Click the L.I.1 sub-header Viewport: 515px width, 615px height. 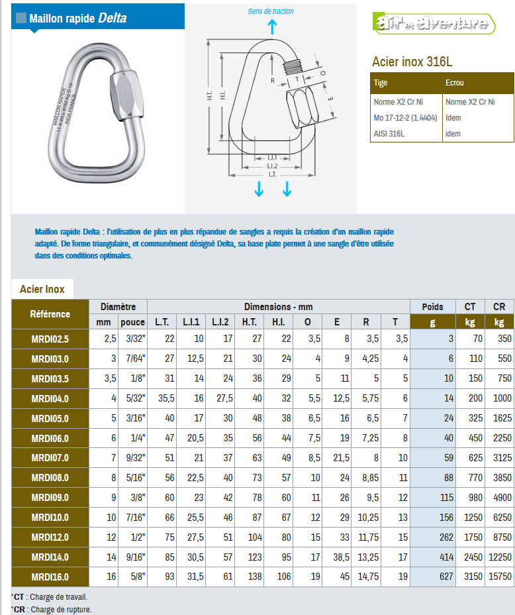tap(191, 322)
